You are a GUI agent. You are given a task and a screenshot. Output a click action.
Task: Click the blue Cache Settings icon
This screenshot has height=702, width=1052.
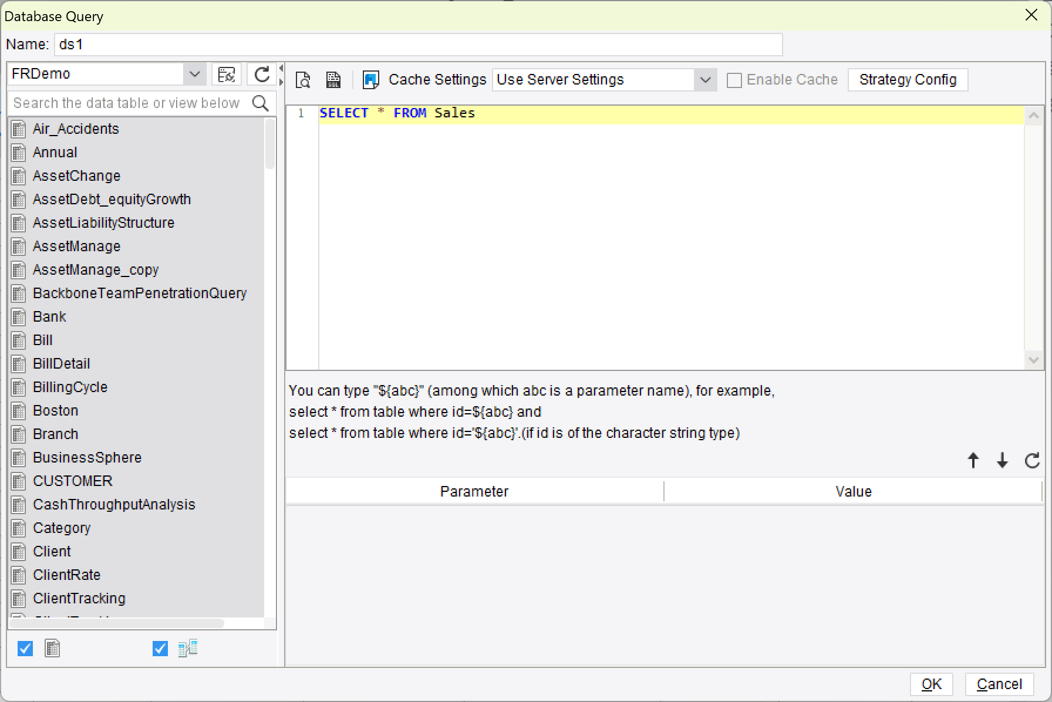pyautogui.click(x=370, y=79)
